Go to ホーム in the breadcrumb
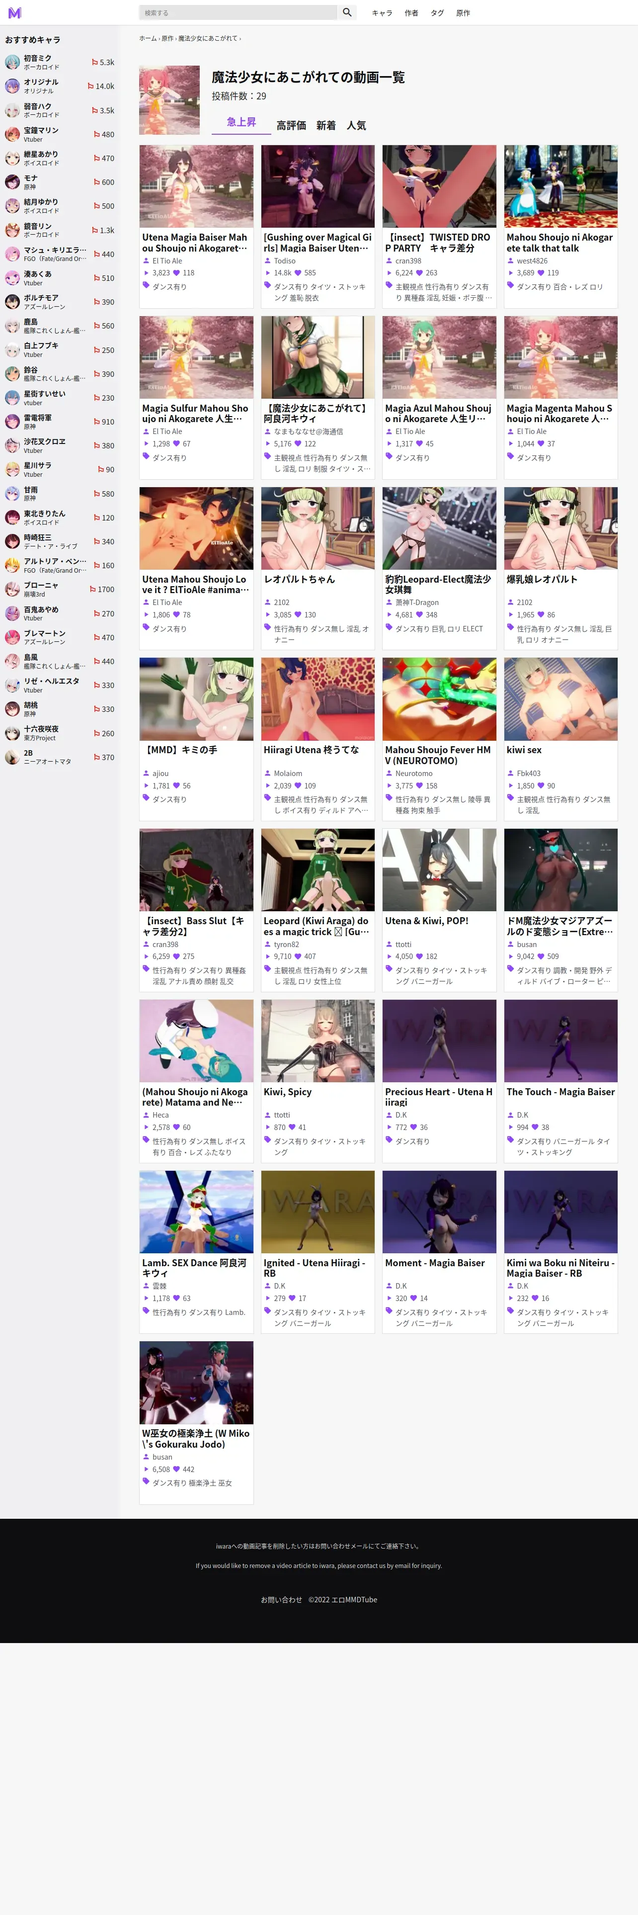 [x=148, y=39]
